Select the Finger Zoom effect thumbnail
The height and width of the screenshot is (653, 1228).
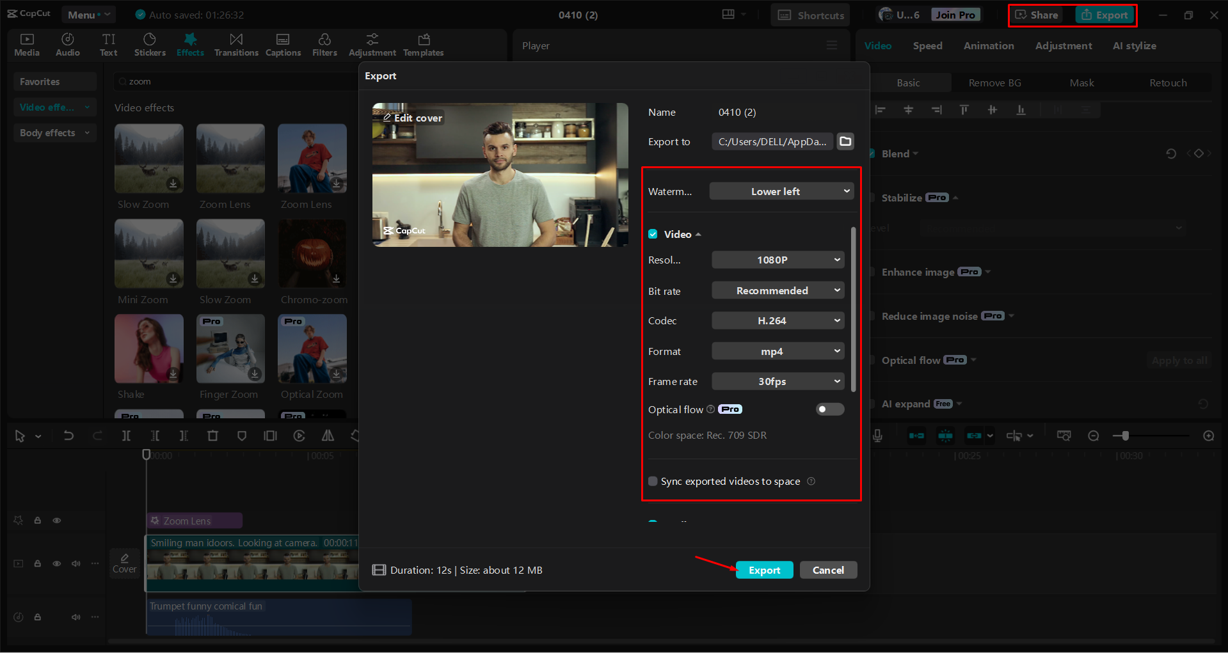coord(230,349)
